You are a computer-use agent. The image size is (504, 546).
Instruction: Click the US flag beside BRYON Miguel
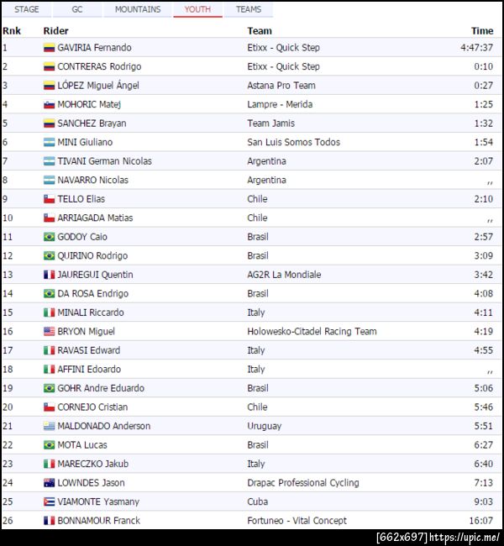49,332
